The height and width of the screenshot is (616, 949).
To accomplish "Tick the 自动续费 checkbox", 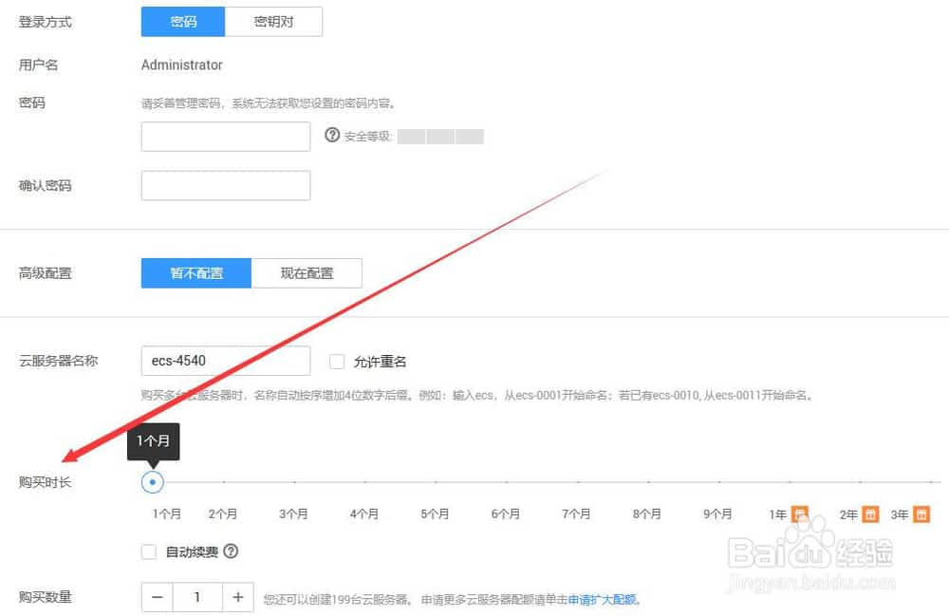I will pos(149,551).
